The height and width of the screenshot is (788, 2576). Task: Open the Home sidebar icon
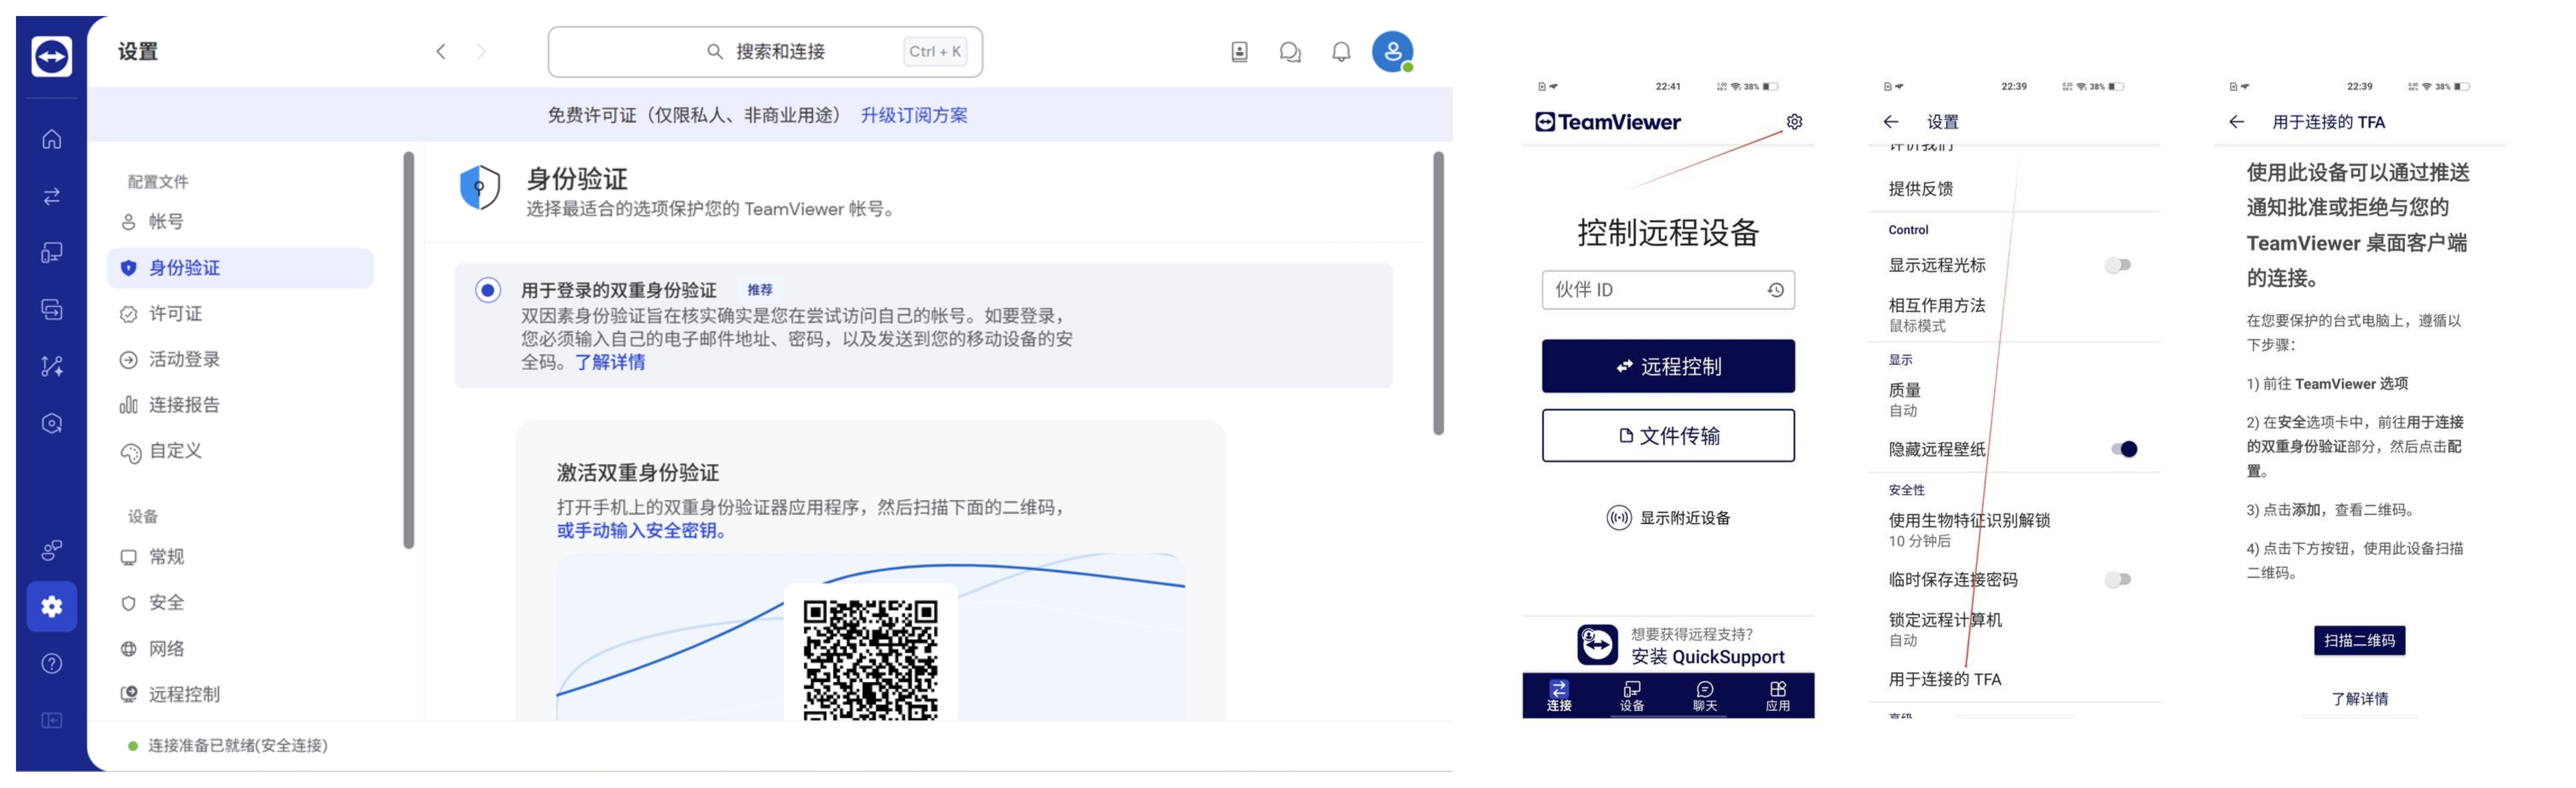[52, 139]
